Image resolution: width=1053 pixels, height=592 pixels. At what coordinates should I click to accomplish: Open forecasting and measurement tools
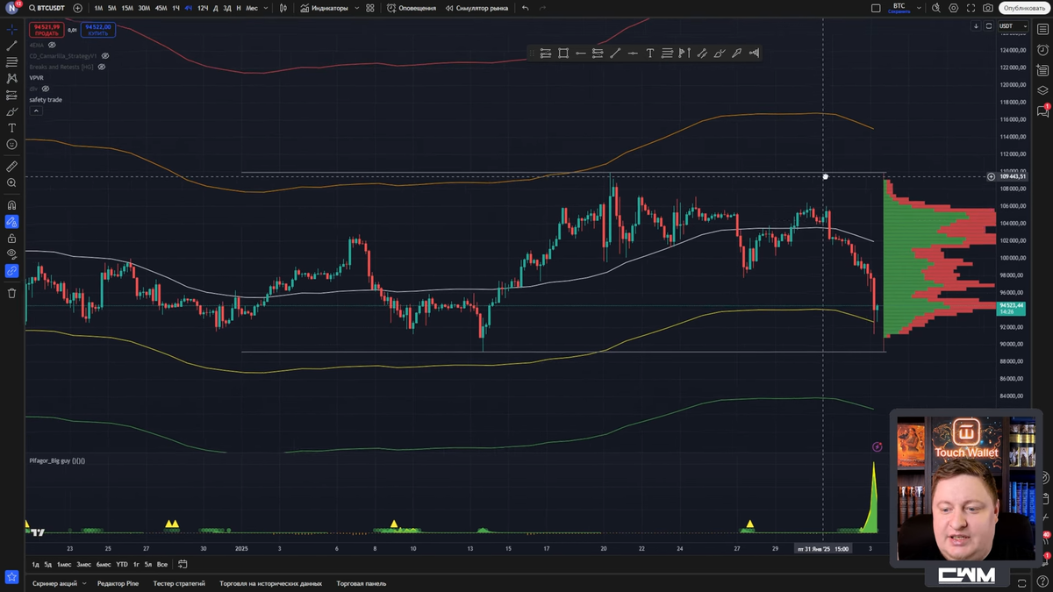(x=12, y=95)
